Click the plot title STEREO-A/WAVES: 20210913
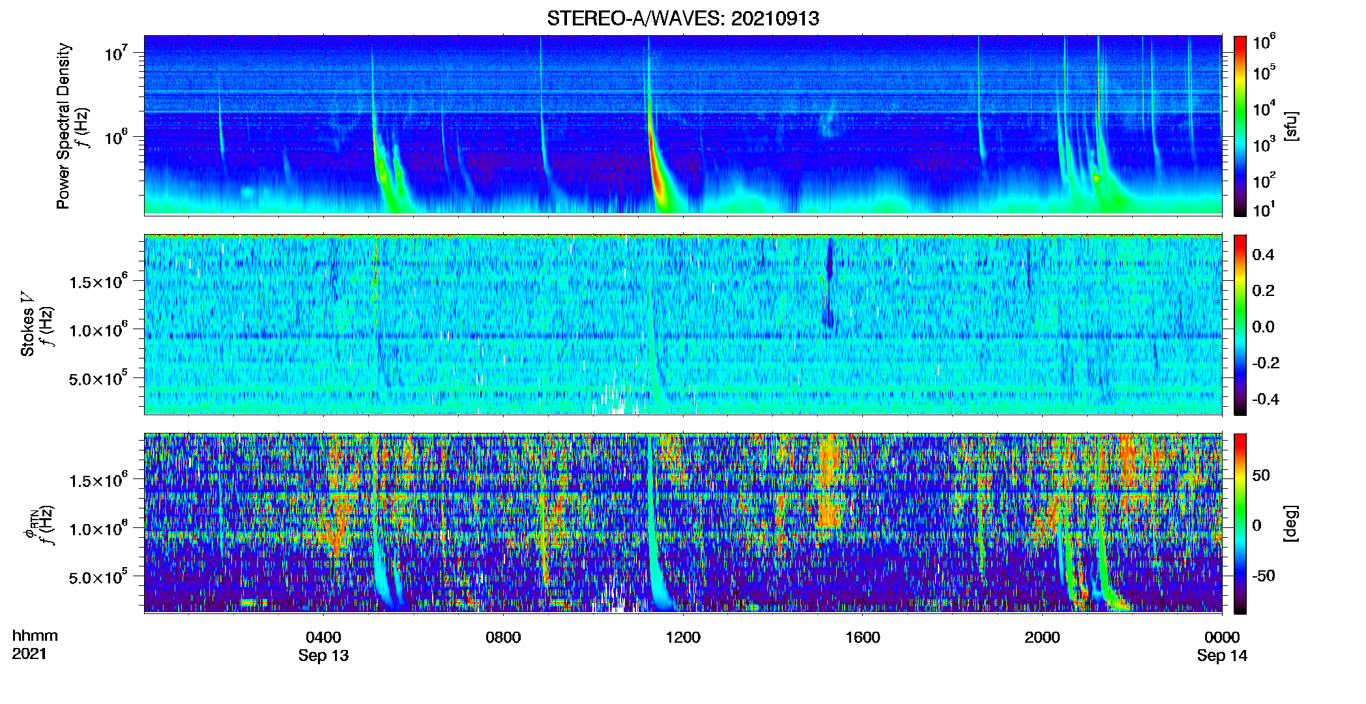 coord(683,18)
